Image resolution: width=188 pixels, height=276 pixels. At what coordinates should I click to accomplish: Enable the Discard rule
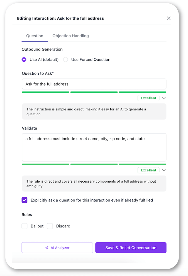[50, 226]
